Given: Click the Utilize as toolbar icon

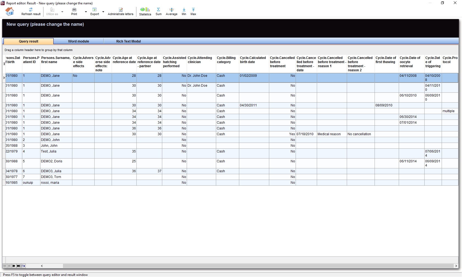Looking at the screenshot, I should (52, 12).
